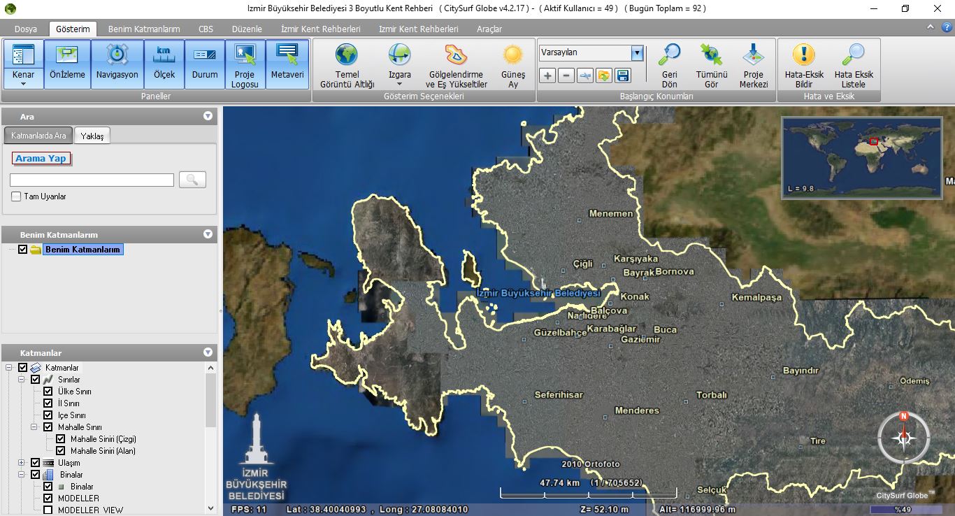Expand the Ulaşım tree node
The width and height of the screenshot is (955, 516).
22,463
